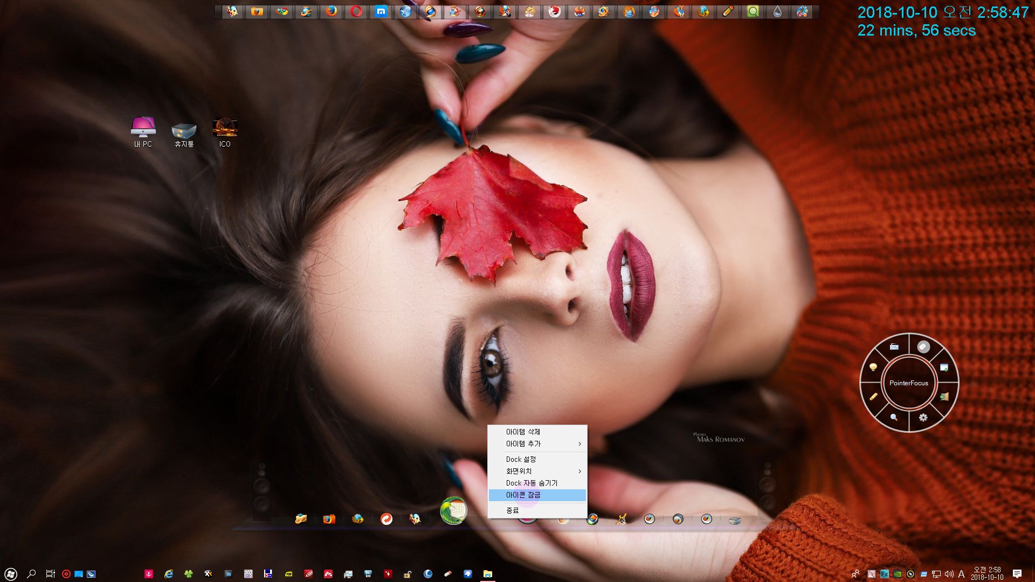Open Dock 설정 from the context menu
The height and width of the screenshot is (582, 1035).
[x=537, y=459]
